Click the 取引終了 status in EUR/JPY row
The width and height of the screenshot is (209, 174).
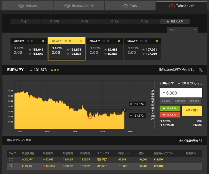coord(102,166)
